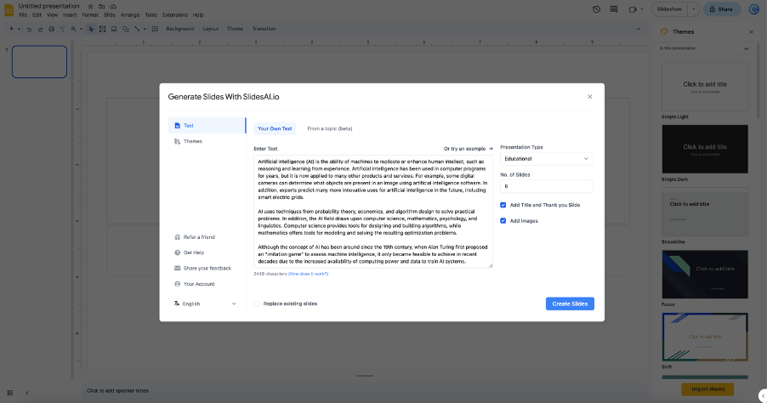Click the Background toolbar button
The height and width of the screenshot is (403, 767).
180,29
